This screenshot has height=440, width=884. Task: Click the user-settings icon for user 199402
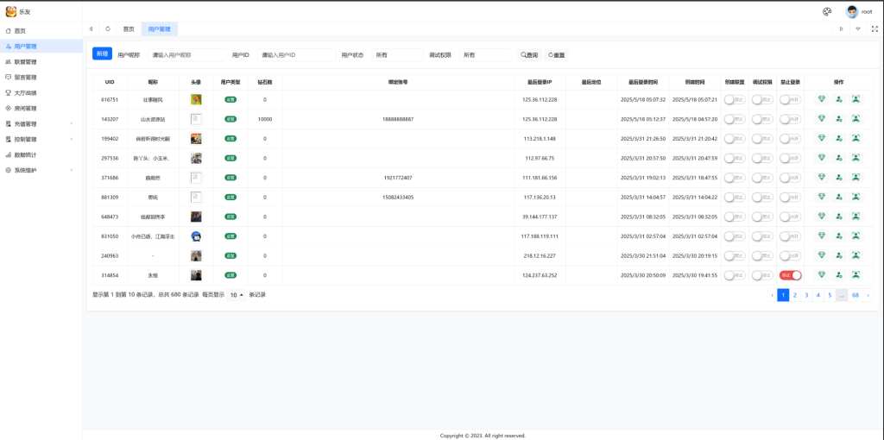click(839, 138)
